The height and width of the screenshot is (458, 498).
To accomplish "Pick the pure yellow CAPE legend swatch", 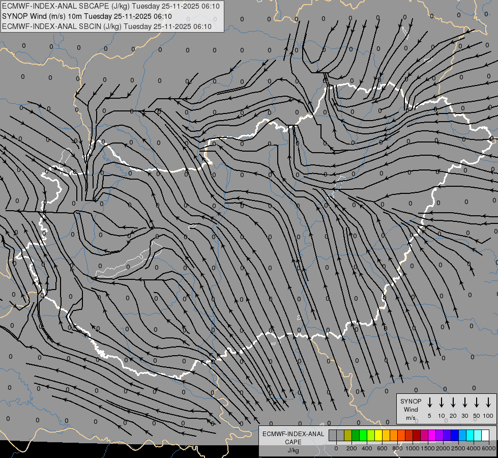I will click(x=378, y=435).
